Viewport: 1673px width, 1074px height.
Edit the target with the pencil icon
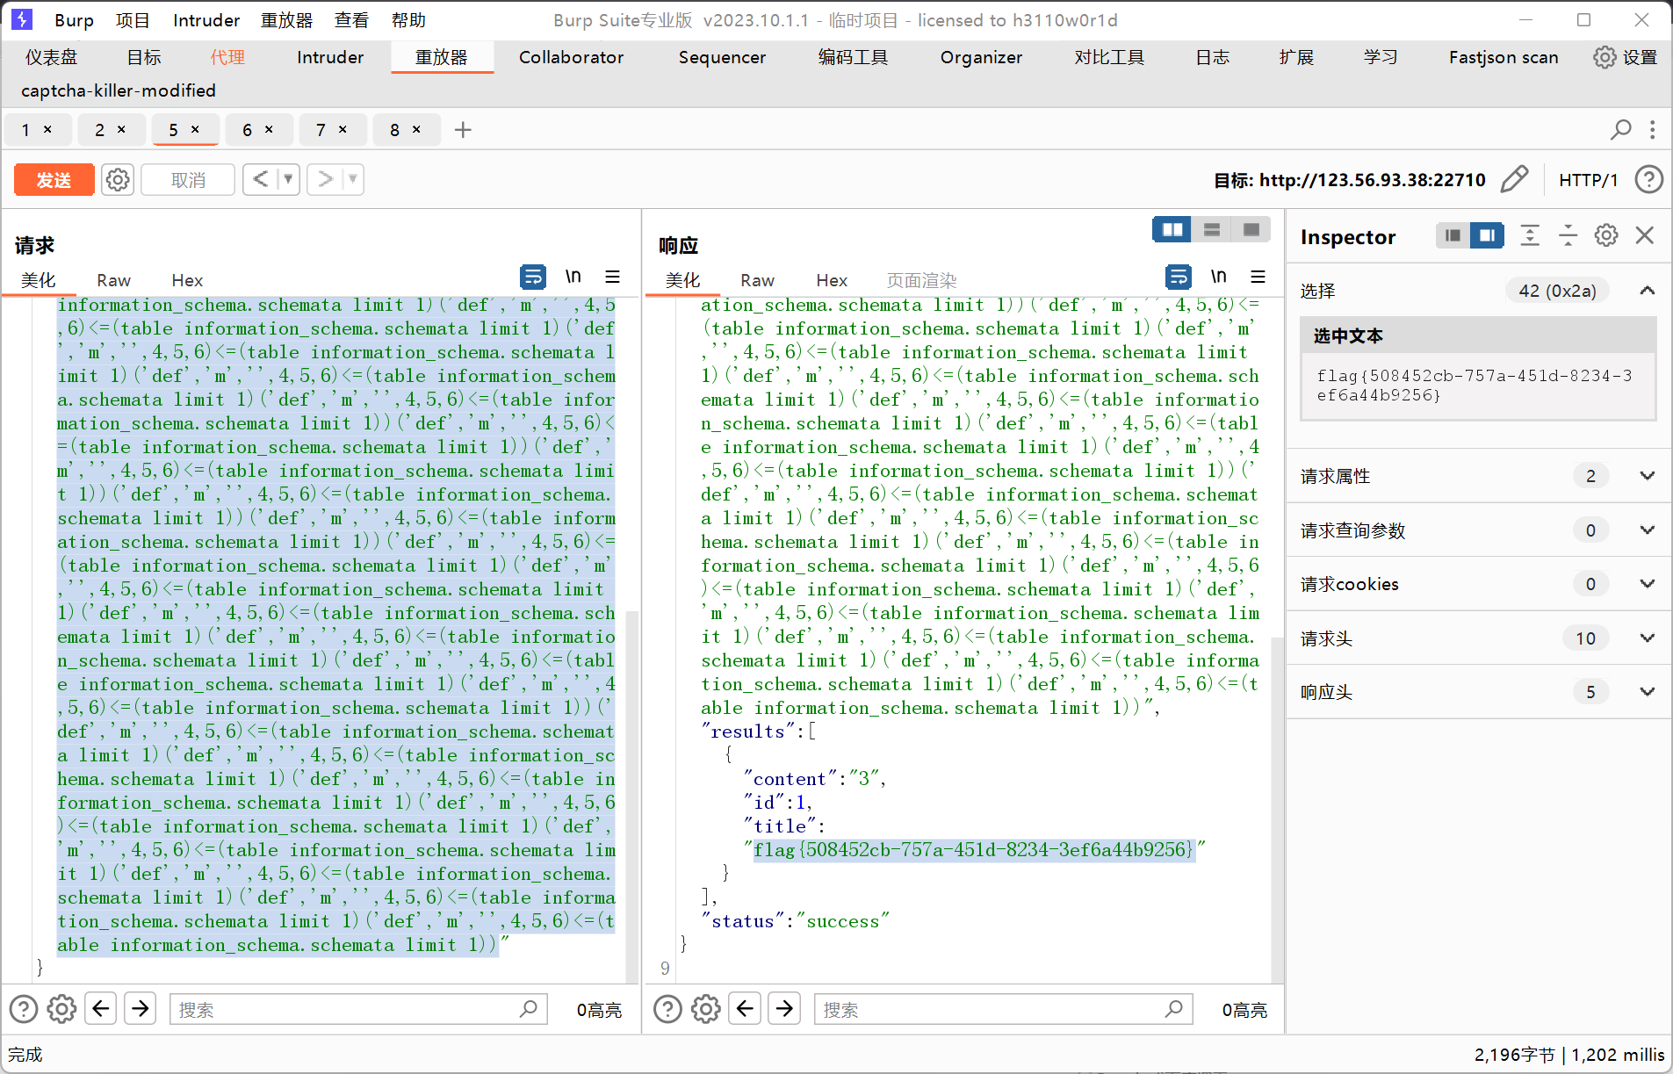coord(1514,179)
